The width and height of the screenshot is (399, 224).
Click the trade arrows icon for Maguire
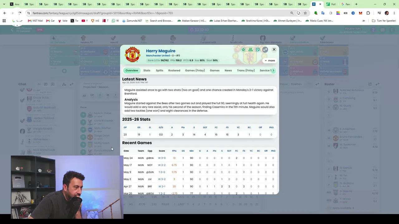(265, 49)
